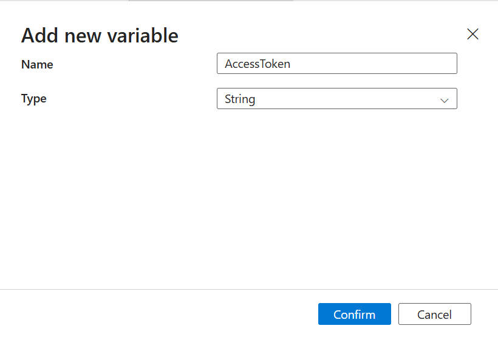Expand the chevron arrow beside String
This screenshot has height=337, width=498.
point(444,99)
